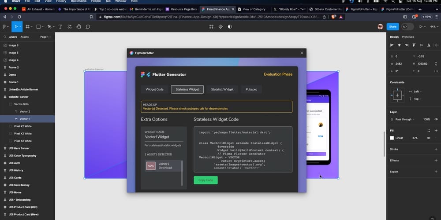This screenshot has height=220, width=441.
Task: Select the Pen tool
Action: pos(49,26)
